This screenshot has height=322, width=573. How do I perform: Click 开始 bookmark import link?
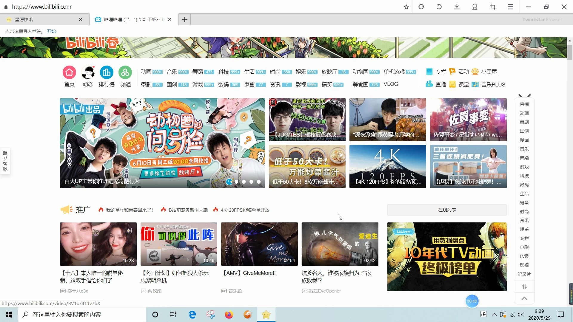(x=51, y=31)
